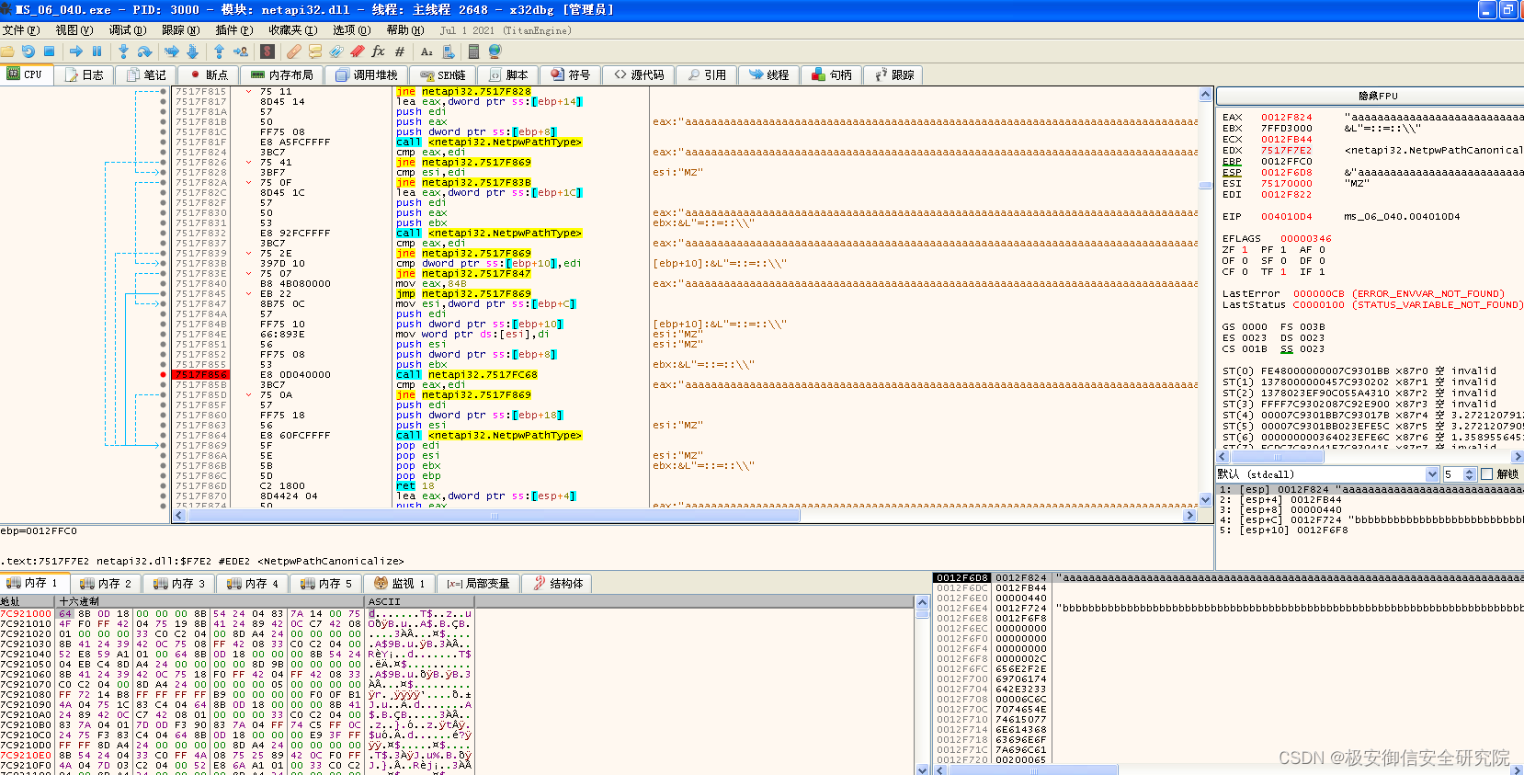This screenshot has height=775, width=1524.
Task: Click the pause execution icon
Action: tap(97, 51)
